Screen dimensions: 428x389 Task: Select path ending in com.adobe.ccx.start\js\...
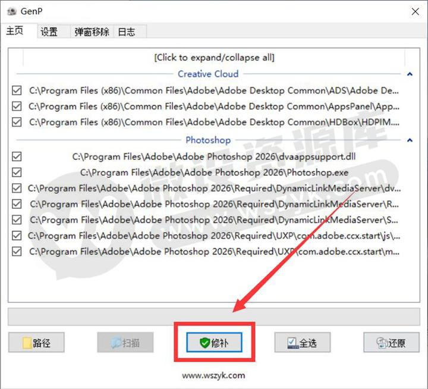214,236
